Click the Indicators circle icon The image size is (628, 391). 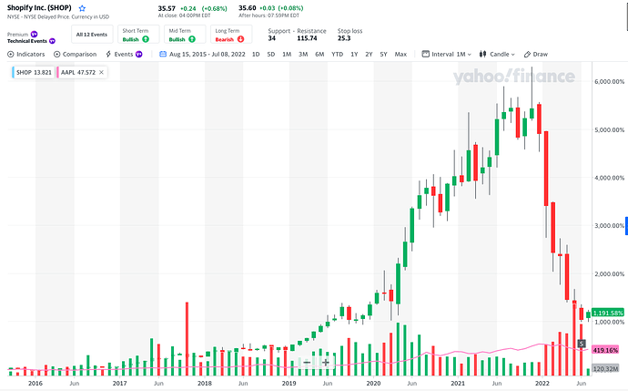pos(11,54)
